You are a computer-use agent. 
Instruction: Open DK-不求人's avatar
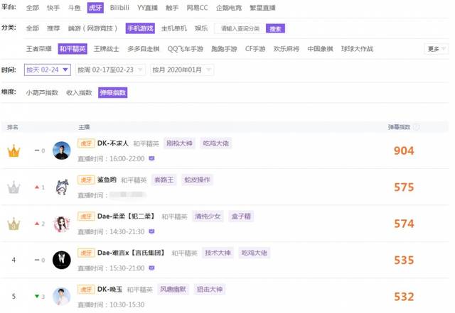click(x=62, y=150)
